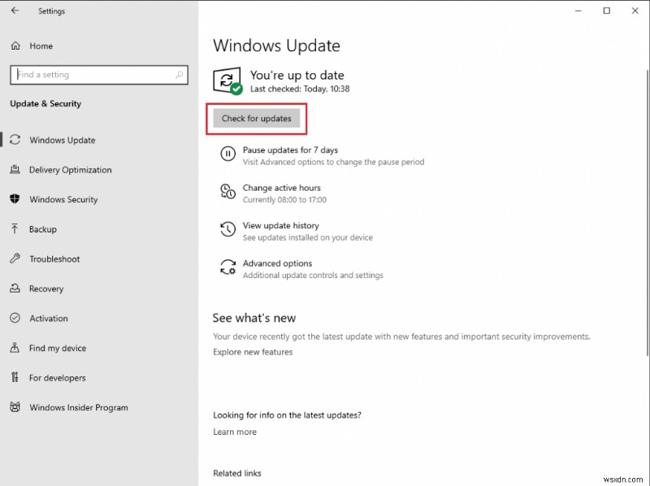Click the back arrow in Settings
The height and width of the screenshot is (486, 650).
[x=15, y=11]
